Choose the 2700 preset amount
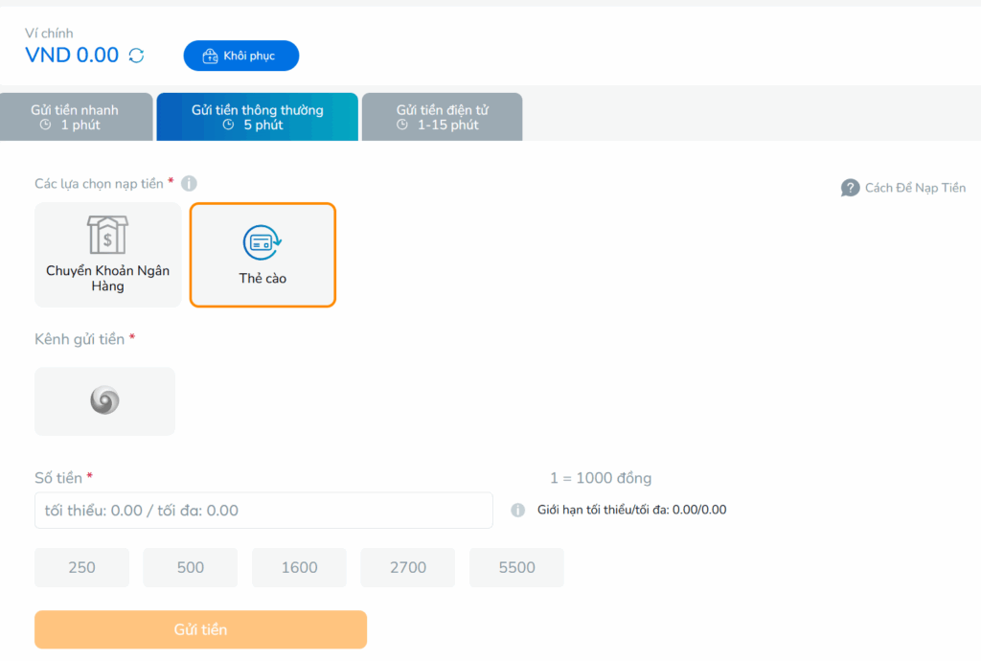Image resolution: width=981 pixels, height=661 pixels. 408,567
